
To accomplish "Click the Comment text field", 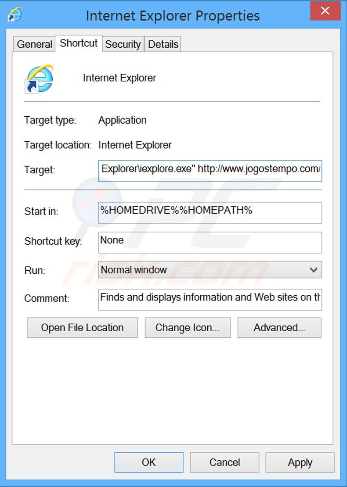I will (x=210, y=299).
